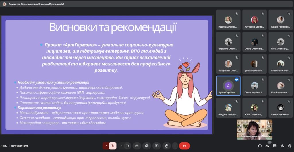The width and height of the screenshot is (294, 152).
Task: Open host controls lock icon
Action: point(290,146)
